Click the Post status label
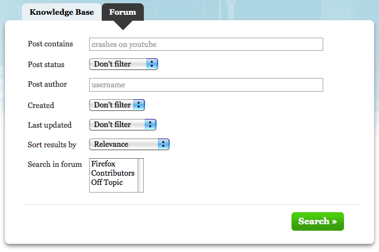The height and width of the screenshot is (252, 379). click(46, 64)
